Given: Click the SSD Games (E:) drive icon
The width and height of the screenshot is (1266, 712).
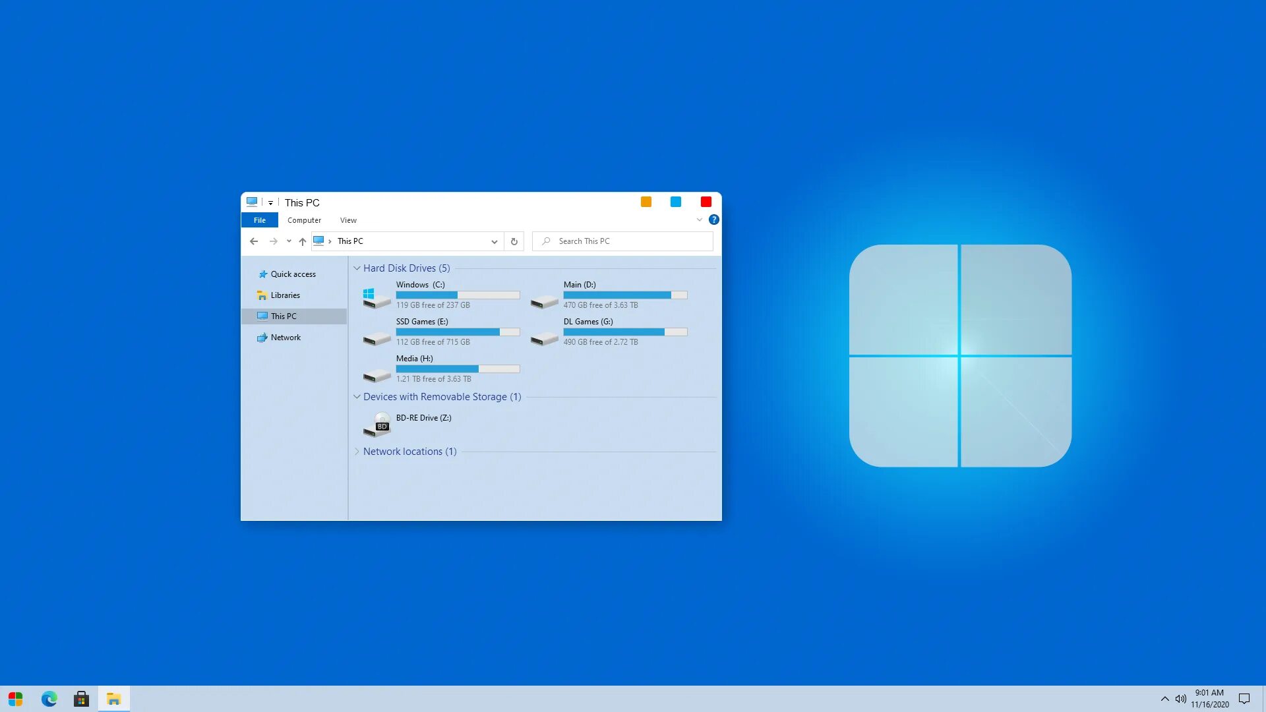Looking at the screenshot, I should tap(376, 332).
